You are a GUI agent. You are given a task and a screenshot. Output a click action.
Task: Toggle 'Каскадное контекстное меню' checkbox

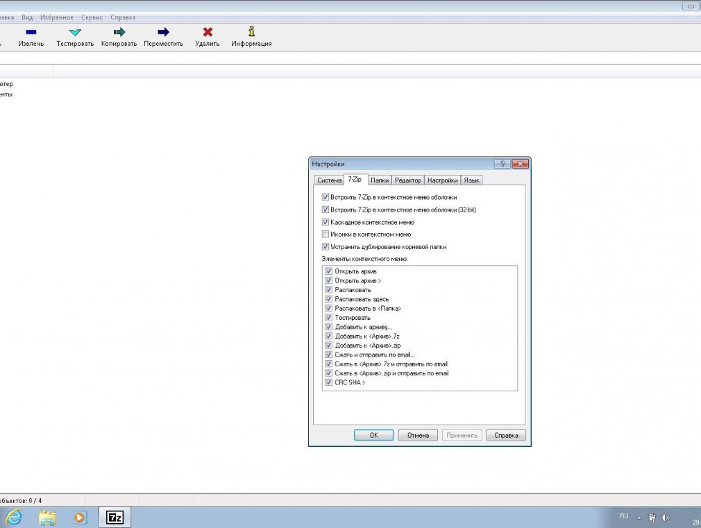[326, 222]
